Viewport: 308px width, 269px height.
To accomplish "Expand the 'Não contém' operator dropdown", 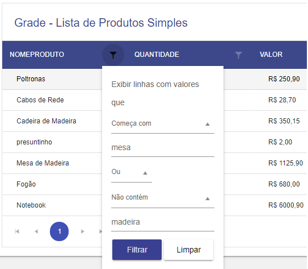I will click(x=163, y=198).
